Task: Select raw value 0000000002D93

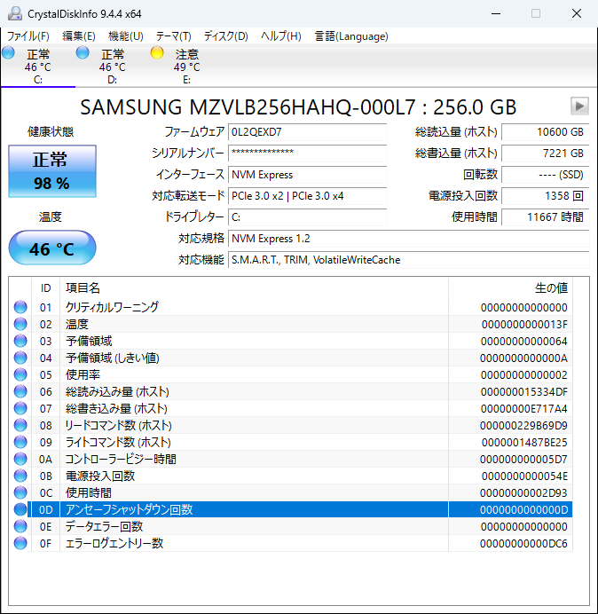Action: click(x=523, y=492)
